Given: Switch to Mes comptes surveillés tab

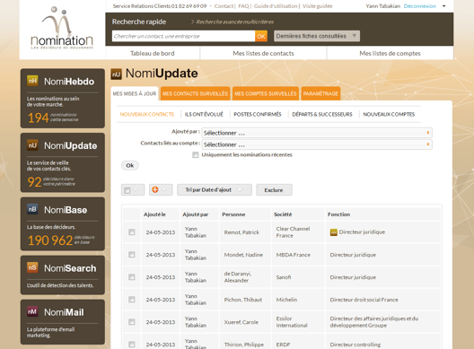Looking at the screenshot, I should [x=266, y=93].
